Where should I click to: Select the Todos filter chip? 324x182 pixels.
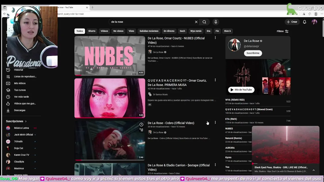(x=80, y=31)
